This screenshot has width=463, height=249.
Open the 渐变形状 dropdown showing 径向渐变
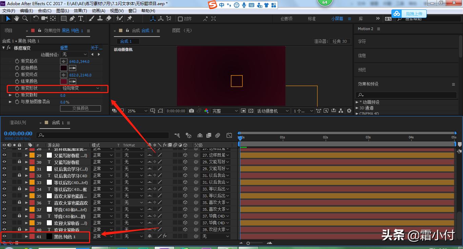(x=80, y=88)
